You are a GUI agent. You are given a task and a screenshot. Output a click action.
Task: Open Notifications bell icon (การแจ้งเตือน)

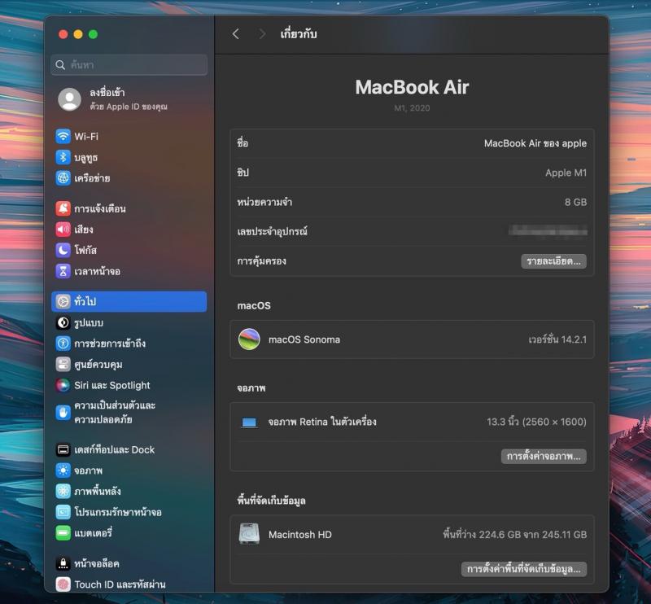click(63, 208)
